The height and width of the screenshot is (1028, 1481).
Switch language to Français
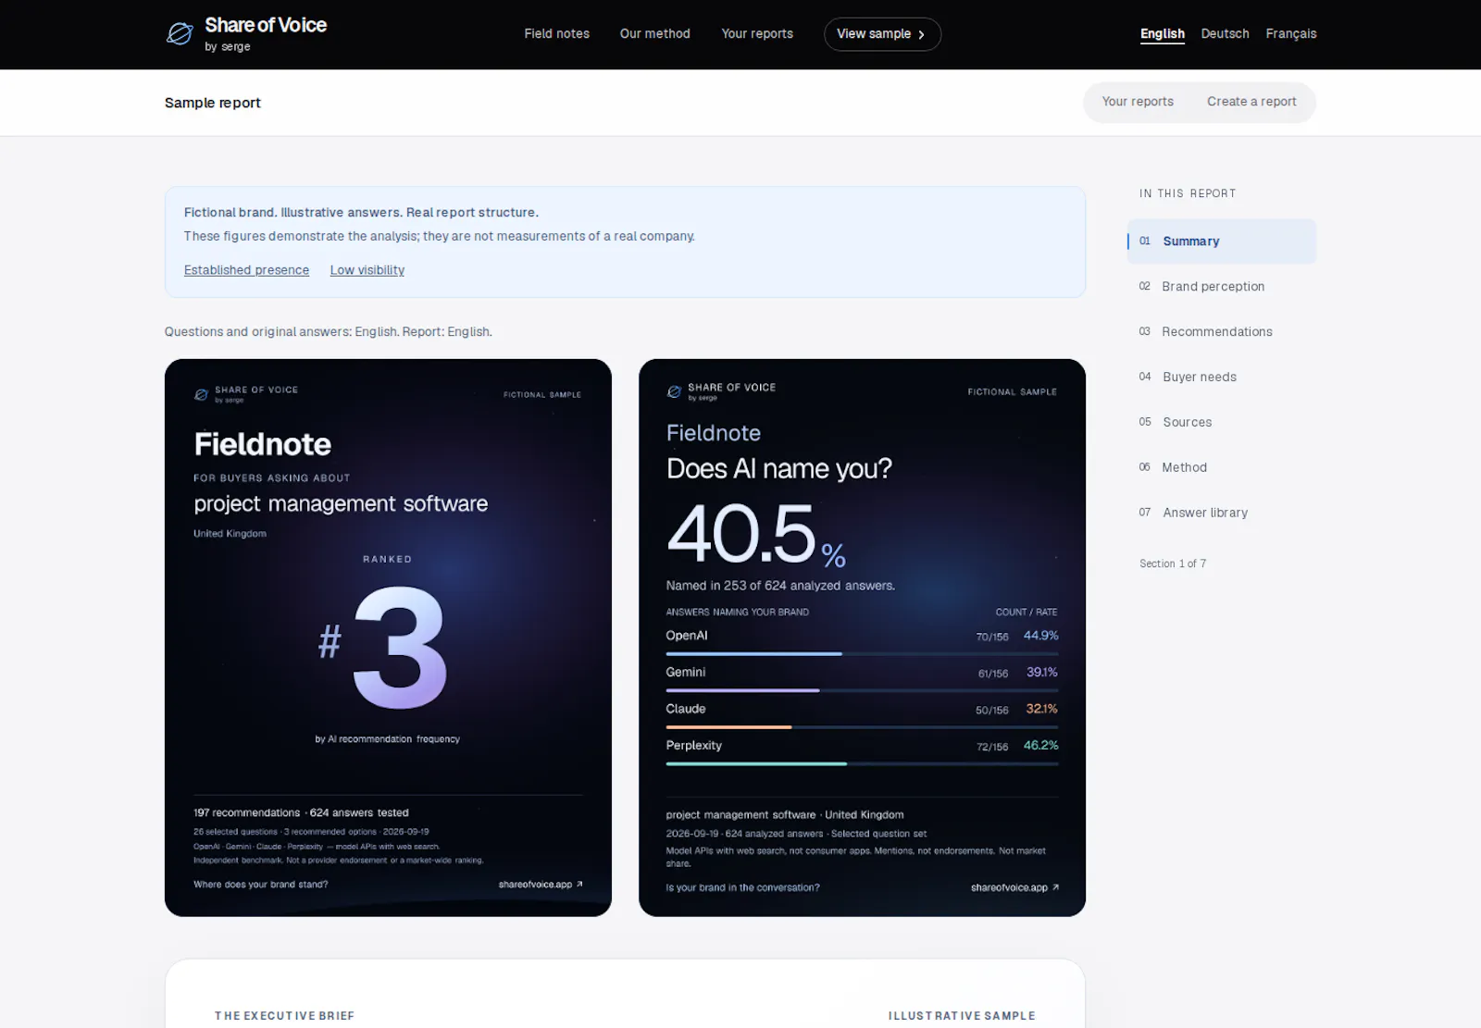point(1290,33)
